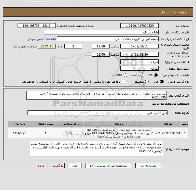Select the کالا radio button
This screenshot has width=196, height=190.
pos(156,75)
